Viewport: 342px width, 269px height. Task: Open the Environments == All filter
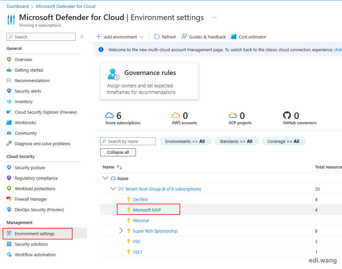(185, 141)
